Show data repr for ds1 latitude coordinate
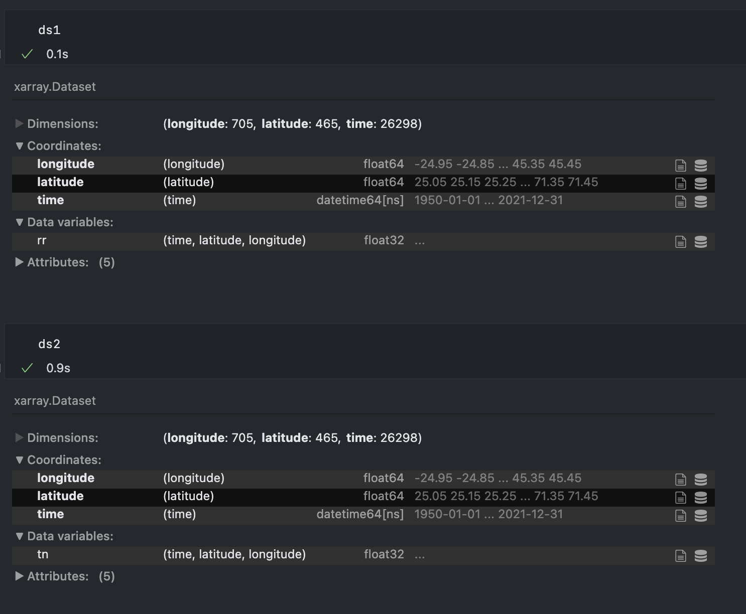The image size is (746, 614). click(x=701, y=183)
